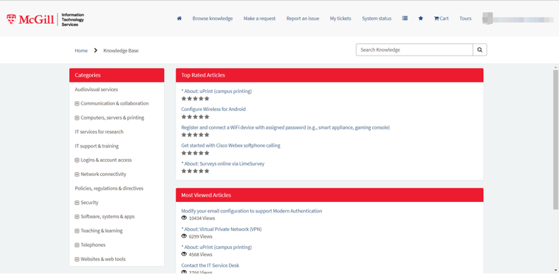Viewport: 559px width, 274px height.
Task: Open Contact the IT Service Desk article
Action: pos(210,266)
